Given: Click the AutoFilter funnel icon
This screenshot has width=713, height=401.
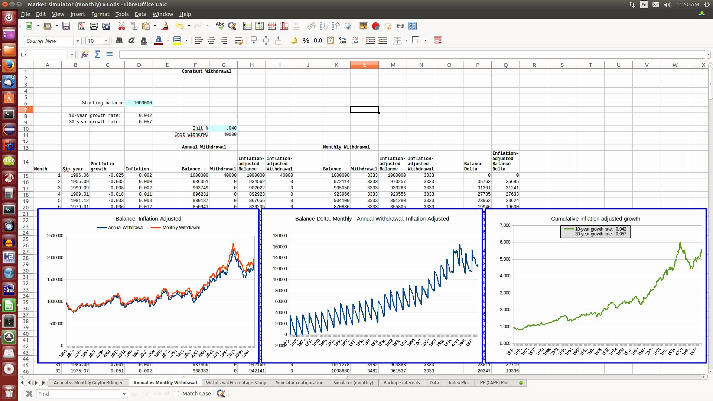Looking at the screenshot, I should (x=348, y=26).
